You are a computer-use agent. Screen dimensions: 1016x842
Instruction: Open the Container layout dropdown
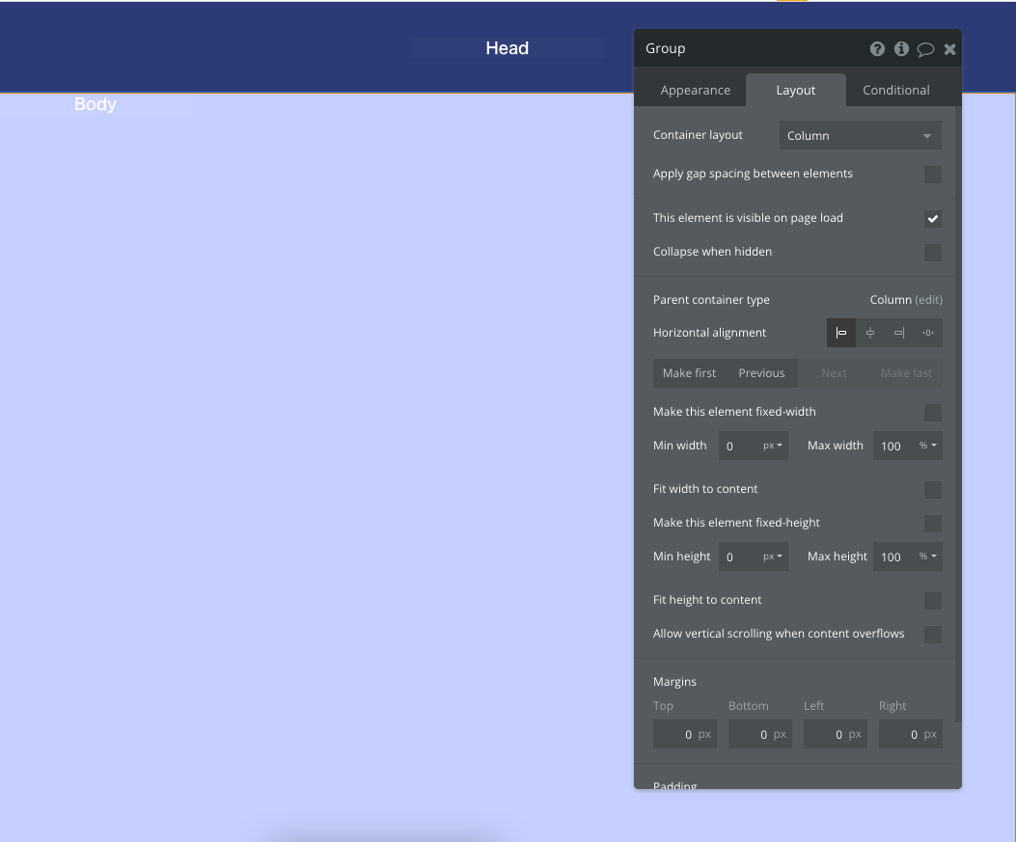tap(860, 135)
